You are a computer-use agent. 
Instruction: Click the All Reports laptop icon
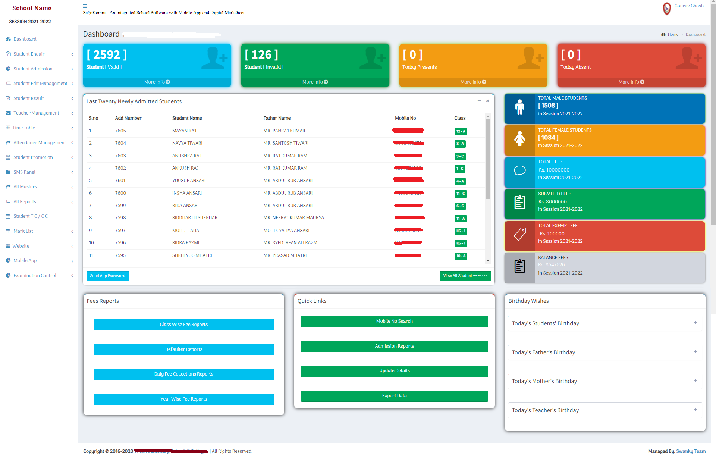coord(8,202)
